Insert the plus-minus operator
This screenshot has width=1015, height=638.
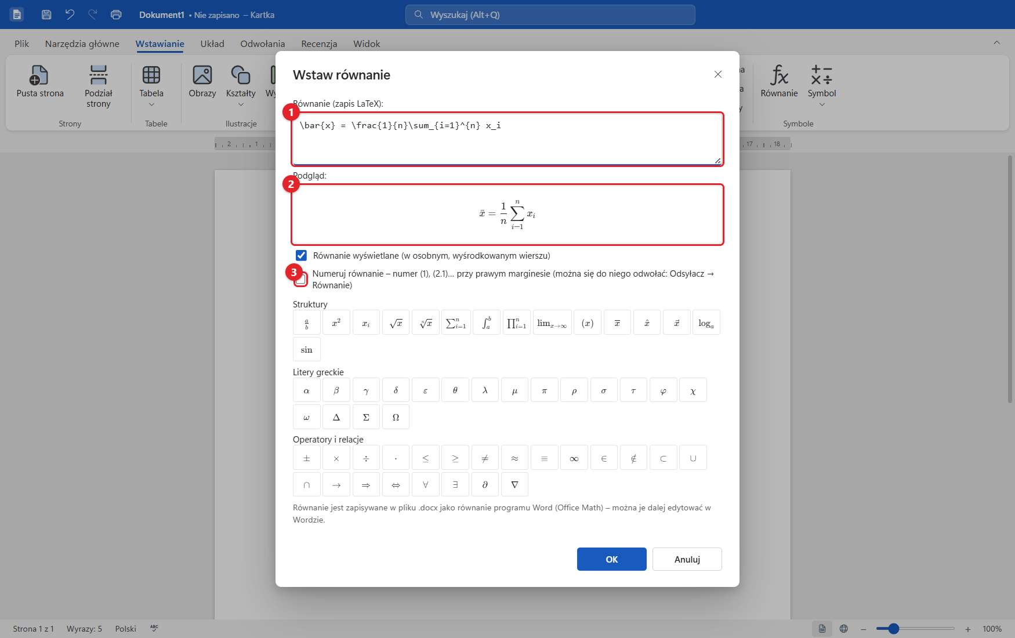tap(307, 458)
